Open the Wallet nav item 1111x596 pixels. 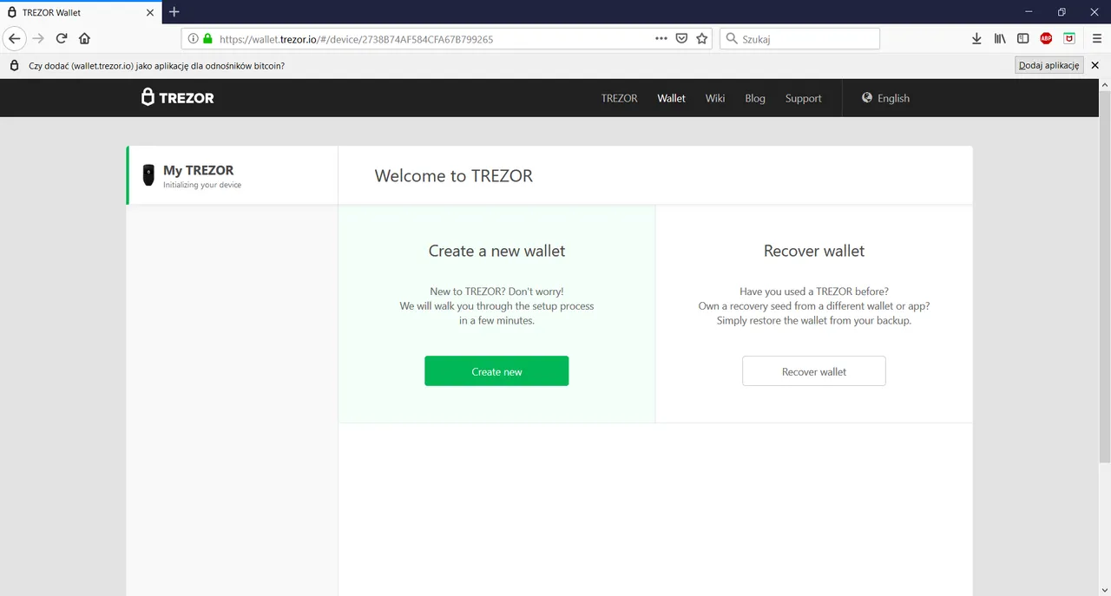(671, 98)
